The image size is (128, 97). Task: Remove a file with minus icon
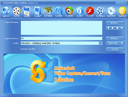click(122, 28)
